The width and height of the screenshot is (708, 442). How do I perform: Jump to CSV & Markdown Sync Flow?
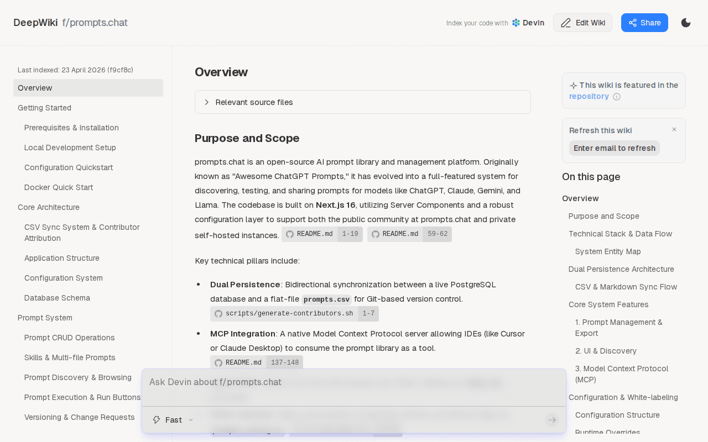626,287
